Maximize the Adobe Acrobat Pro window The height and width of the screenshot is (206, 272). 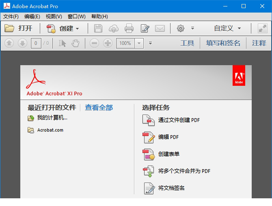pos(244,6)
